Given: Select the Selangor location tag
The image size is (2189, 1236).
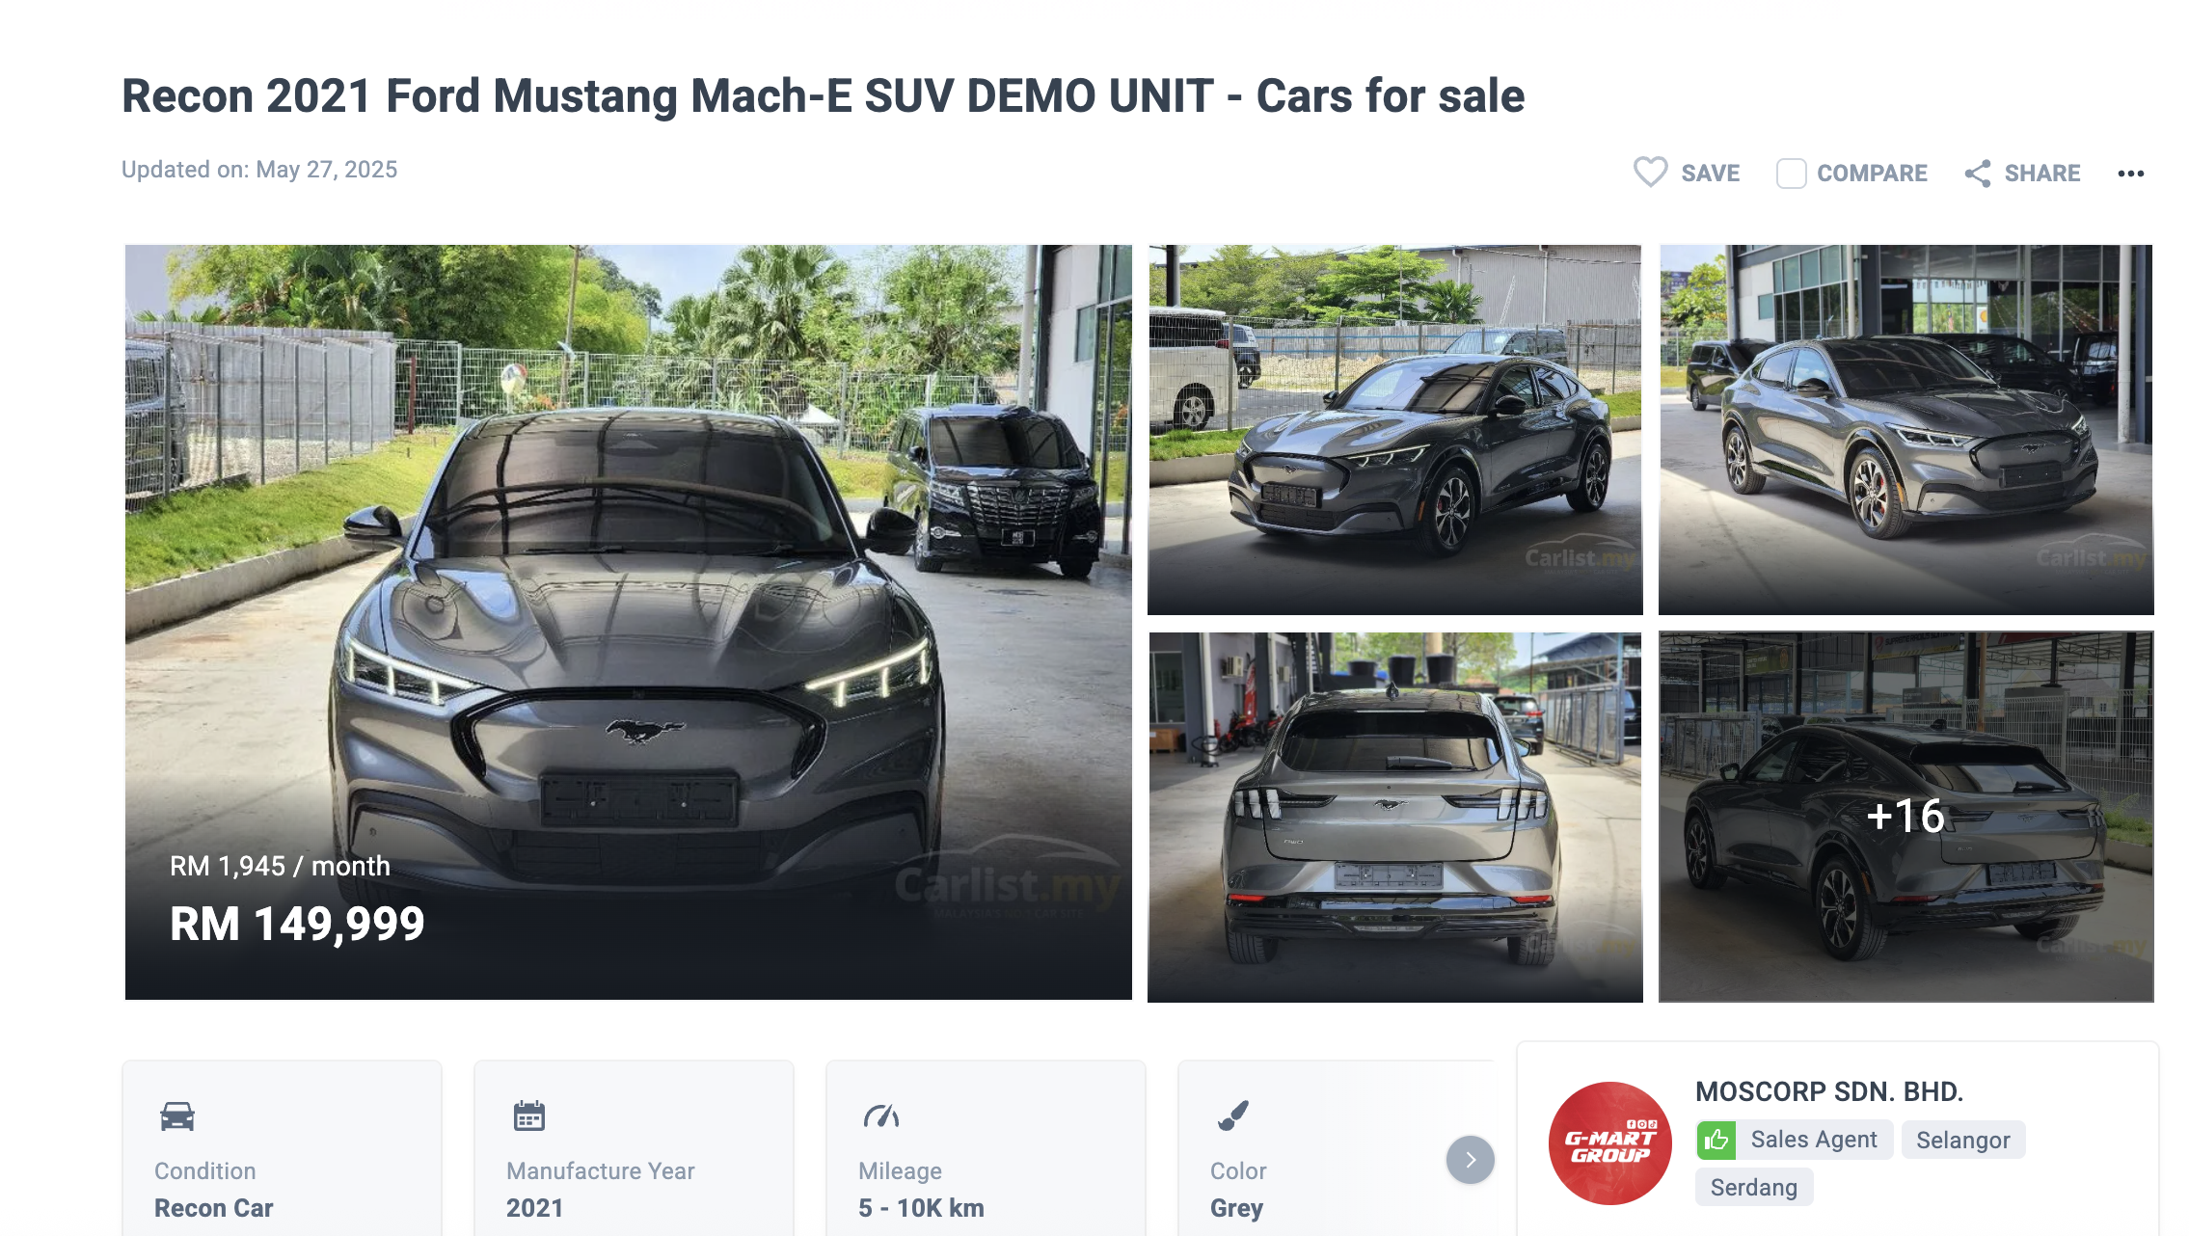Looking at the screenshot, I should (x=1962, y=1141).
